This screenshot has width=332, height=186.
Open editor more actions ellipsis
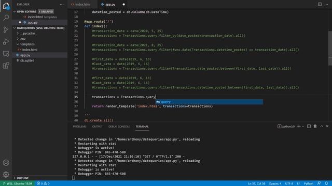(326, 4)
